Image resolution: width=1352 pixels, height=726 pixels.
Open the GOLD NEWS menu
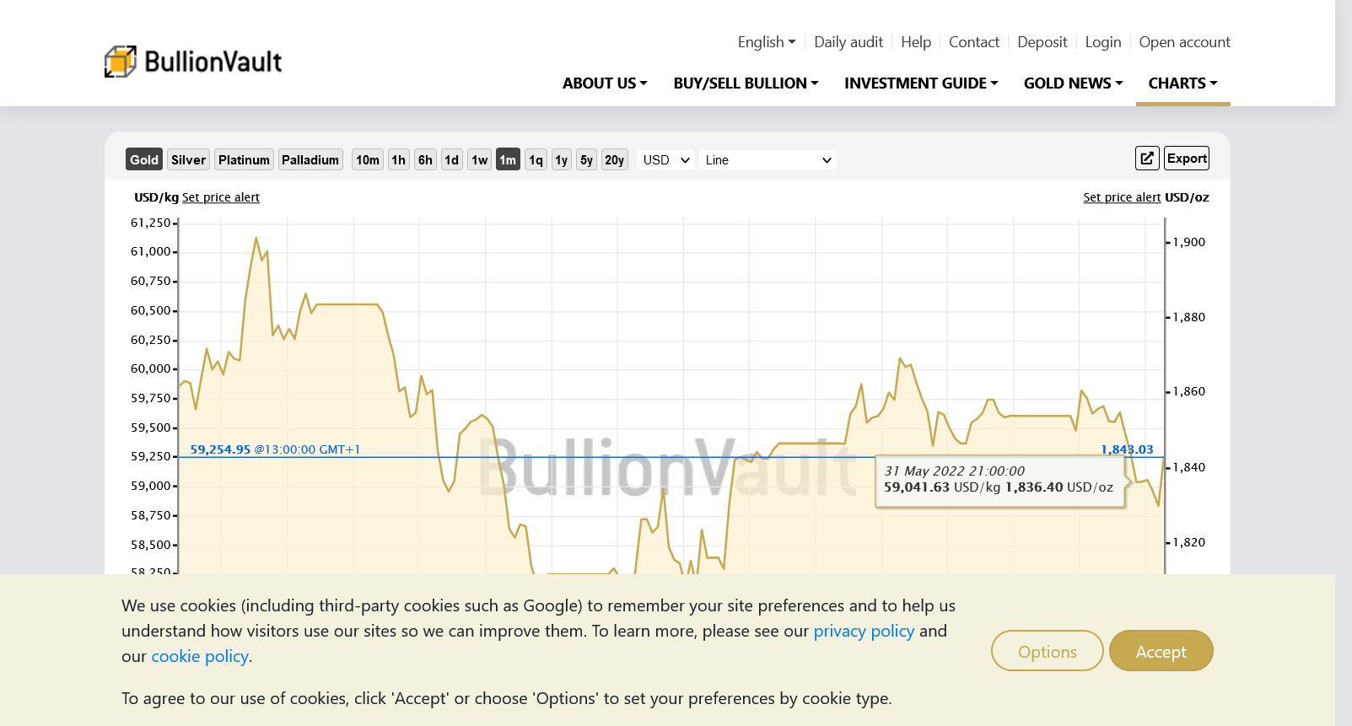pyautogui.click(x=1073, y=83)
